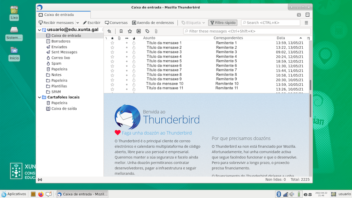
Task: Click the Faga unha doazón ao Thunderbird link
Action: tap(156, 132)
